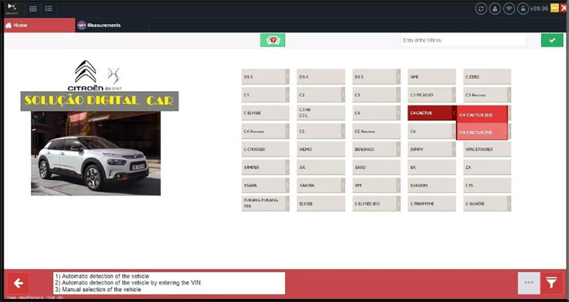Select the XSARA model
The width and height of the screenshot is (569, 302).
tap(266, 185)
